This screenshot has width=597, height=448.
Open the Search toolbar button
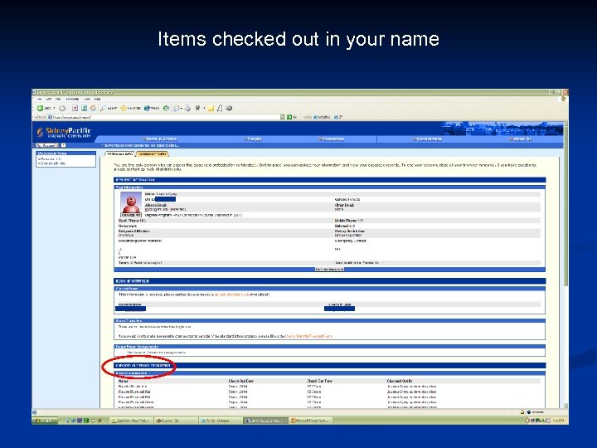coord(108,108)
